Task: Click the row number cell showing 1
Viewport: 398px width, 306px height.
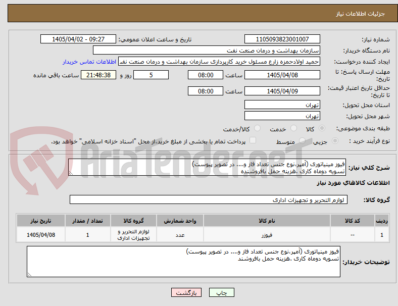Action: [x=382, y=235]
